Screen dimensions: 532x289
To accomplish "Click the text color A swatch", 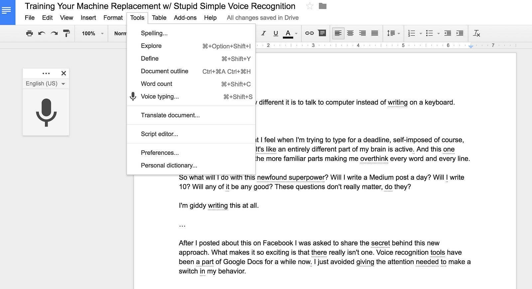I will tap(288, 33).
